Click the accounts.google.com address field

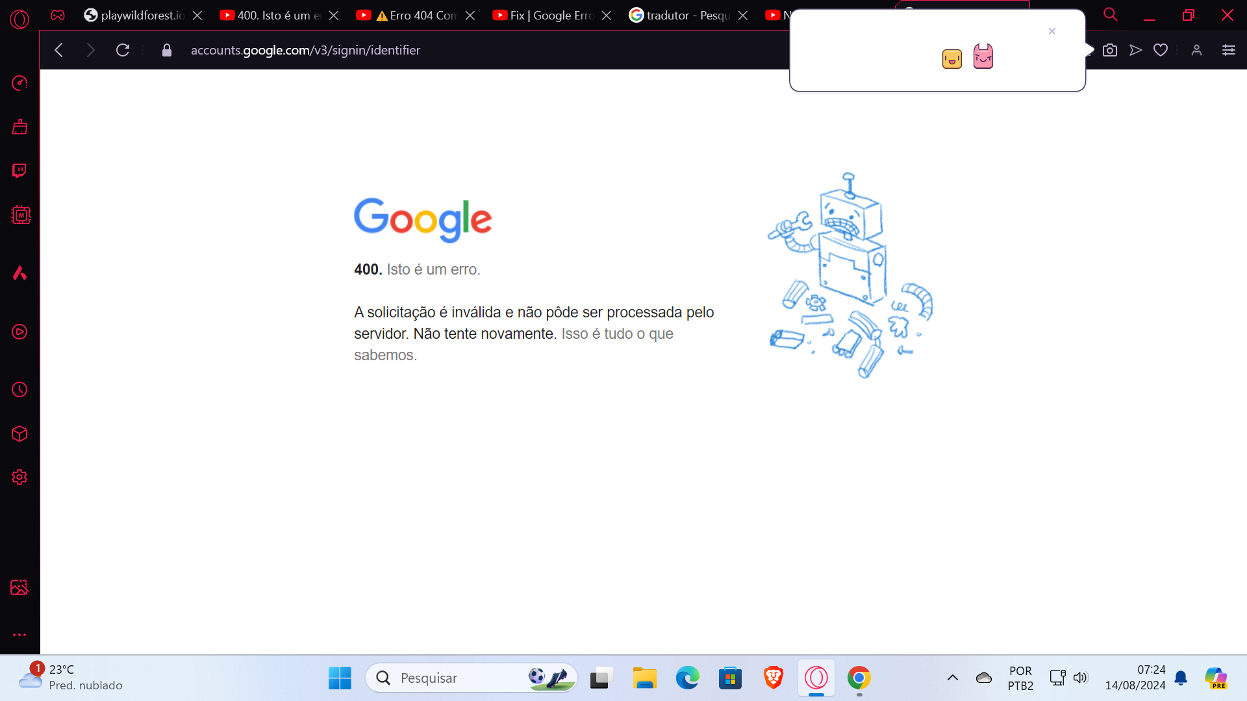305,50
